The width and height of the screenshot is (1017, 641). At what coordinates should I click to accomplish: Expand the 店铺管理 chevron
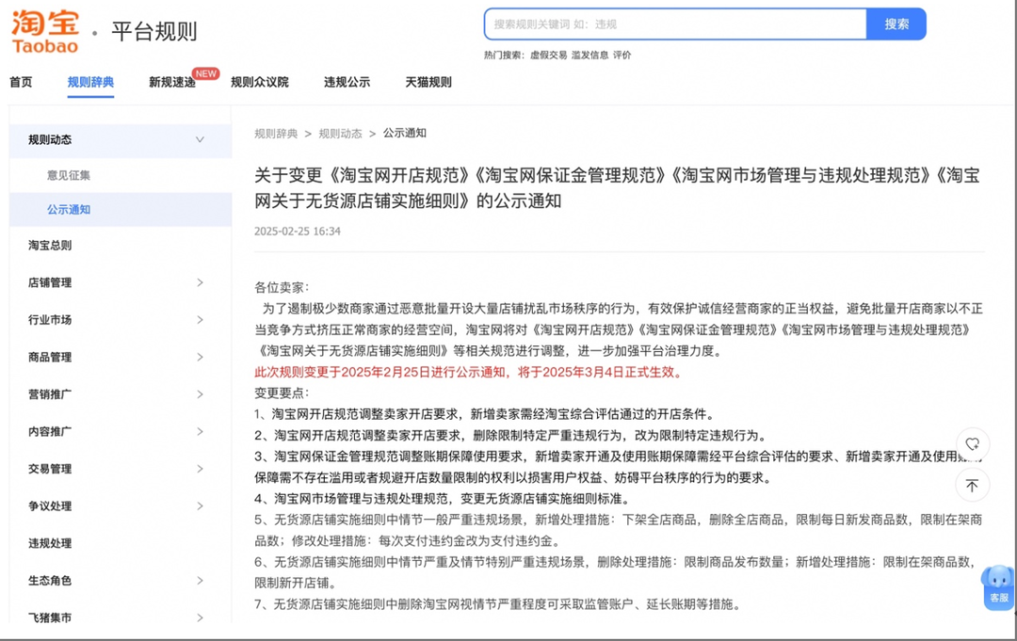(200, 282)
